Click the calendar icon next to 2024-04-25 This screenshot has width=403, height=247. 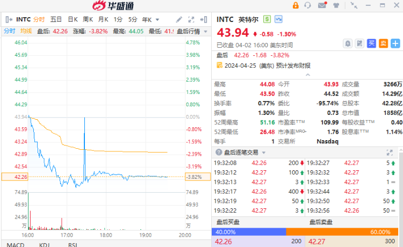tap(219, 66)
